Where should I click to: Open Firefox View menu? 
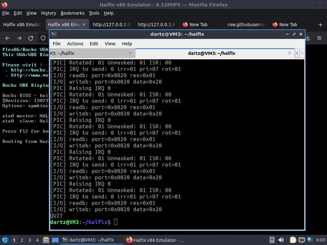[x=32, y=13]
